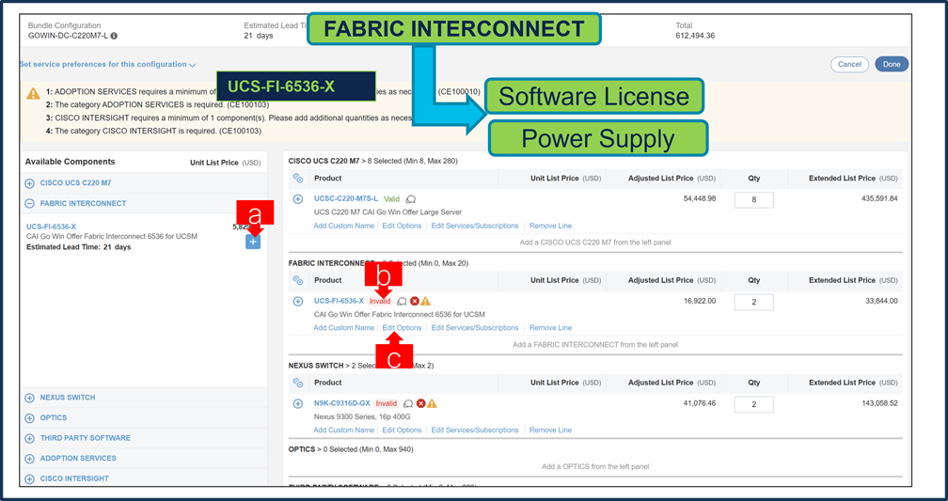This screenshot has height=501, width=948.
Task: Open UCS-FI-6536-X link in Available Components
Action: click(x=52, y=227)
